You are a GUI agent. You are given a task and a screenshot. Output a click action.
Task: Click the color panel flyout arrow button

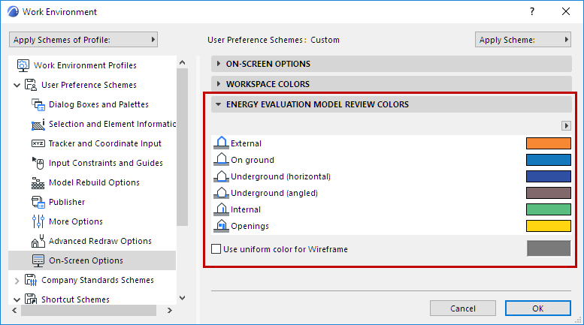566,126
